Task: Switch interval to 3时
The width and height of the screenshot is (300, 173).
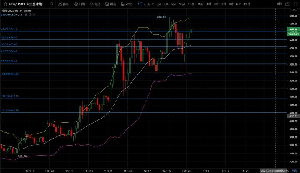Action: [x=223, y=4]
